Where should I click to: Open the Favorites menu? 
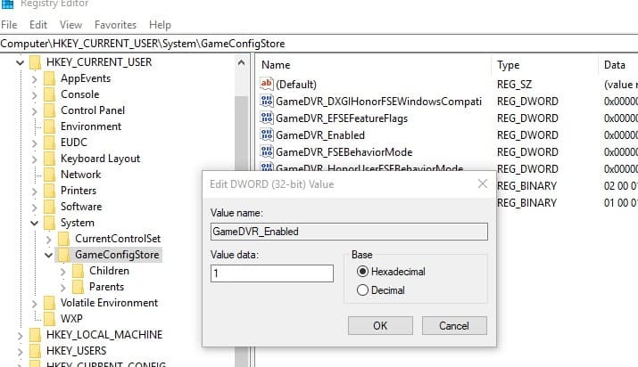(115, 25)
